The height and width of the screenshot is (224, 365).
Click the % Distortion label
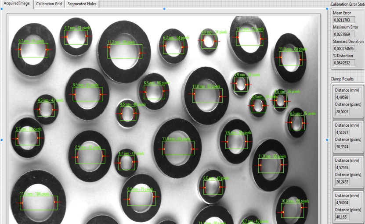click(x=343, y=56)
